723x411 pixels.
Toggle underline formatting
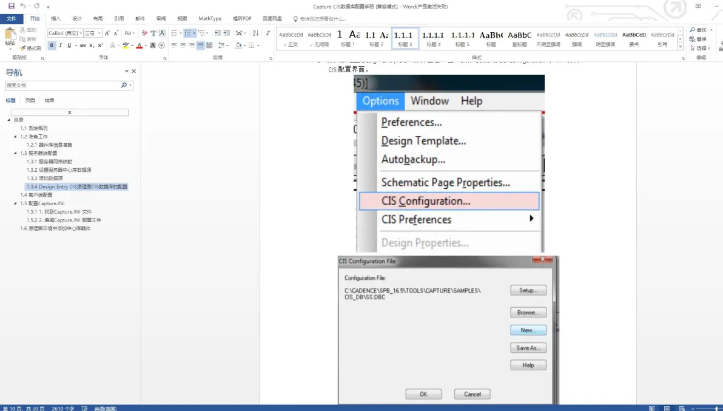69,45
